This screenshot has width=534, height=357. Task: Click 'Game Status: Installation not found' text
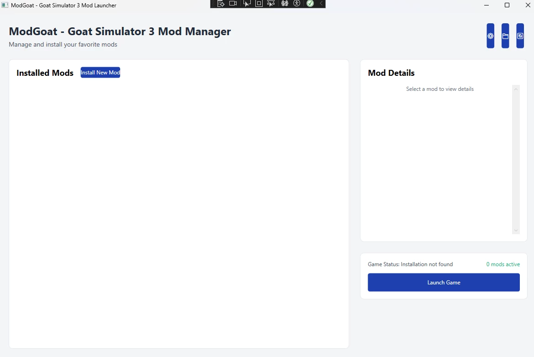[x=410, y=264]
